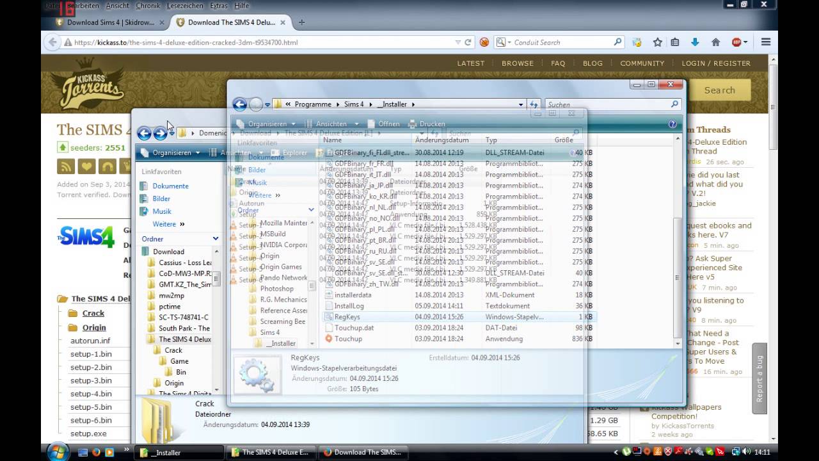Click the KickassTorrents logo
The image size is (819, 461).
[x=87, y=84]
